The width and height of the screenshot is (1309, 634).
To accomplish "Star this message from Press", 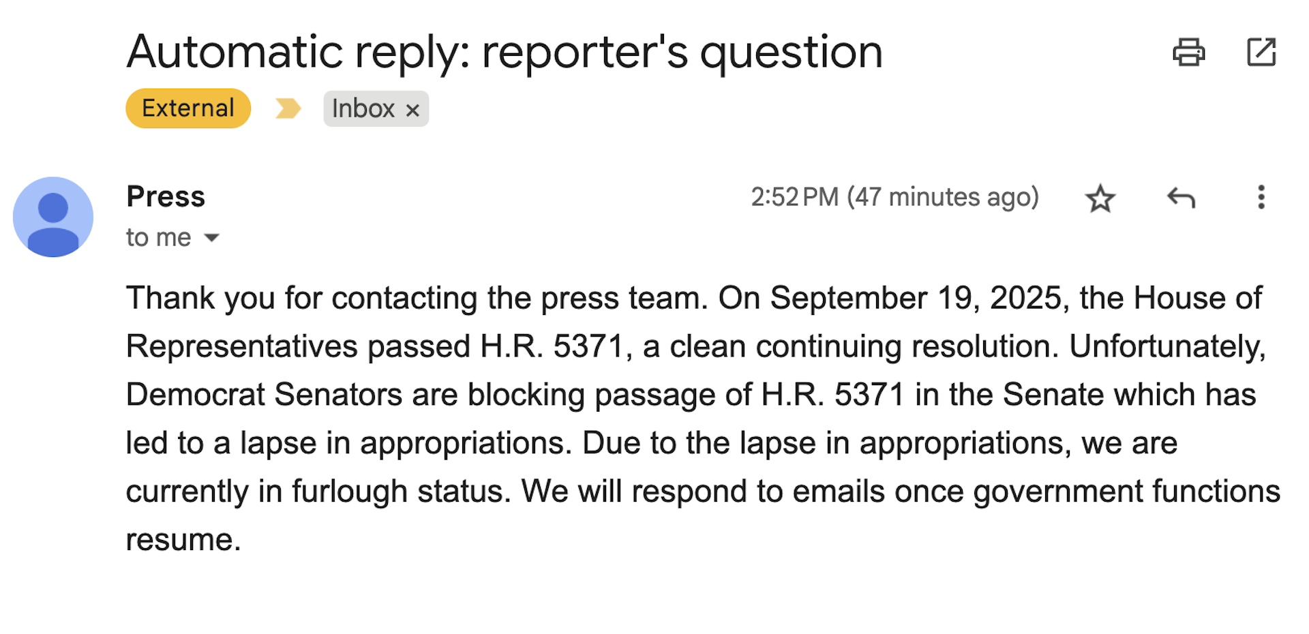I will coord(1100,198).
